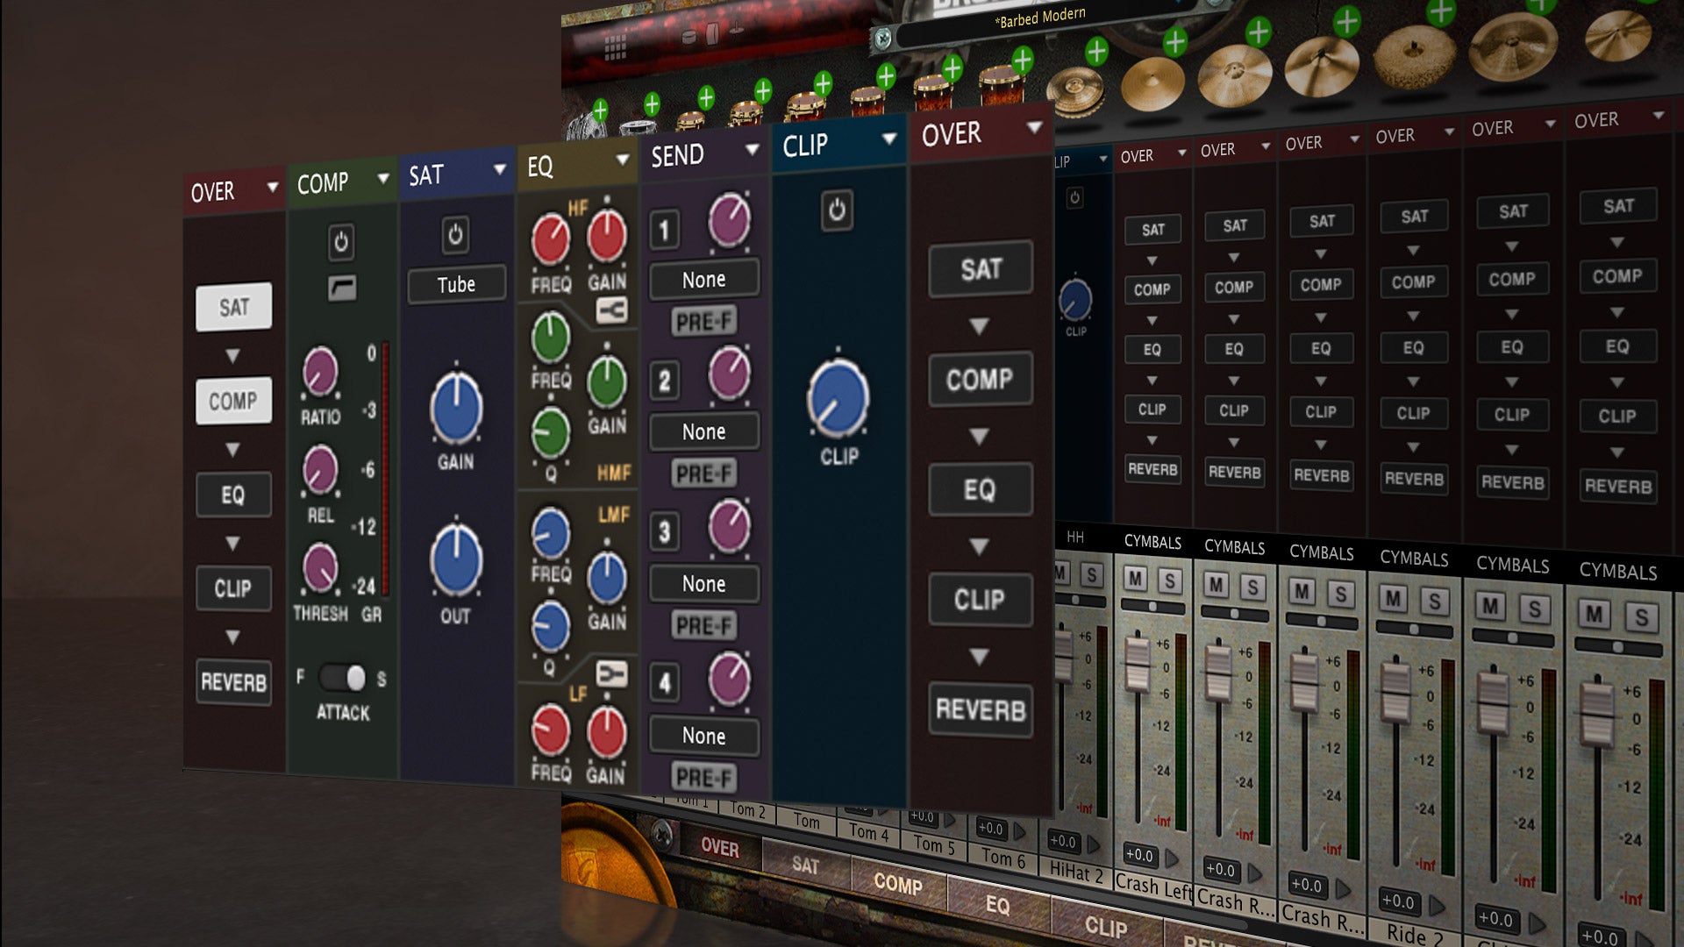Switch to the SAT tab at bottom

coord(804,865)
